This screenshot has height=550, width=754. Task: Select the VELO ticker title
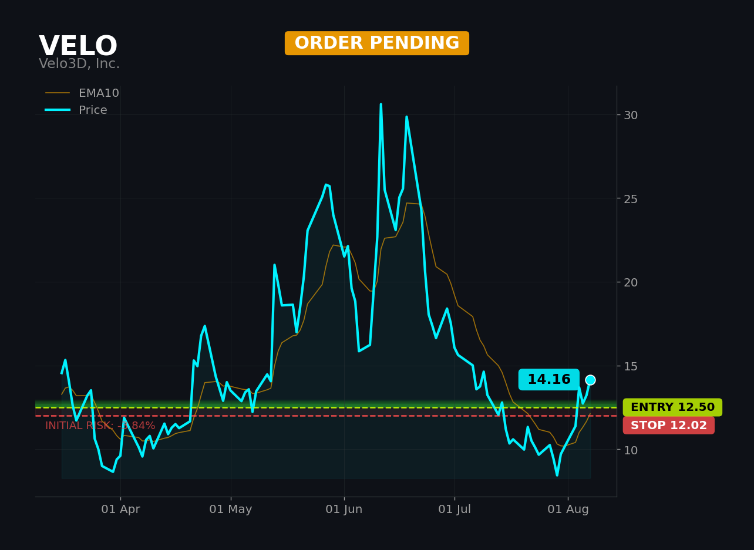78,47
